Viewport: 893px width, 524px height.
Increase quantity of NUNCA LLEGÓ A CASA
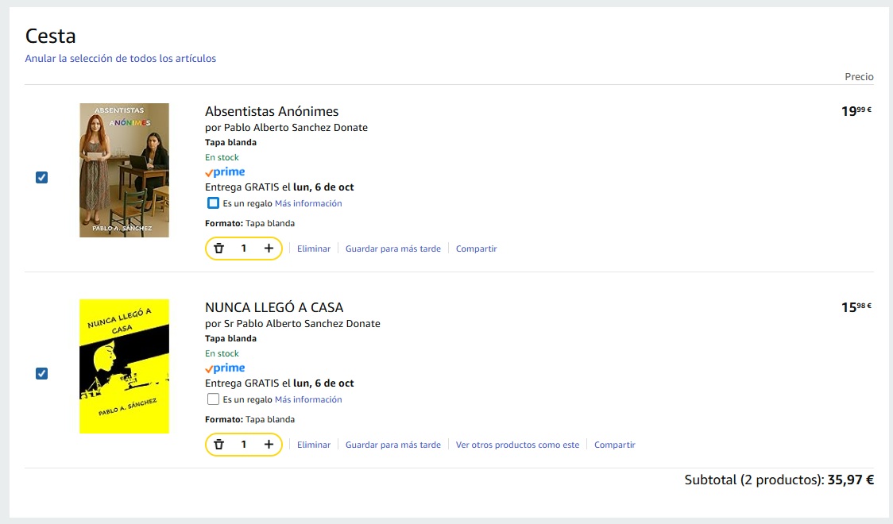pyautogui.click(x=269, y=445)
